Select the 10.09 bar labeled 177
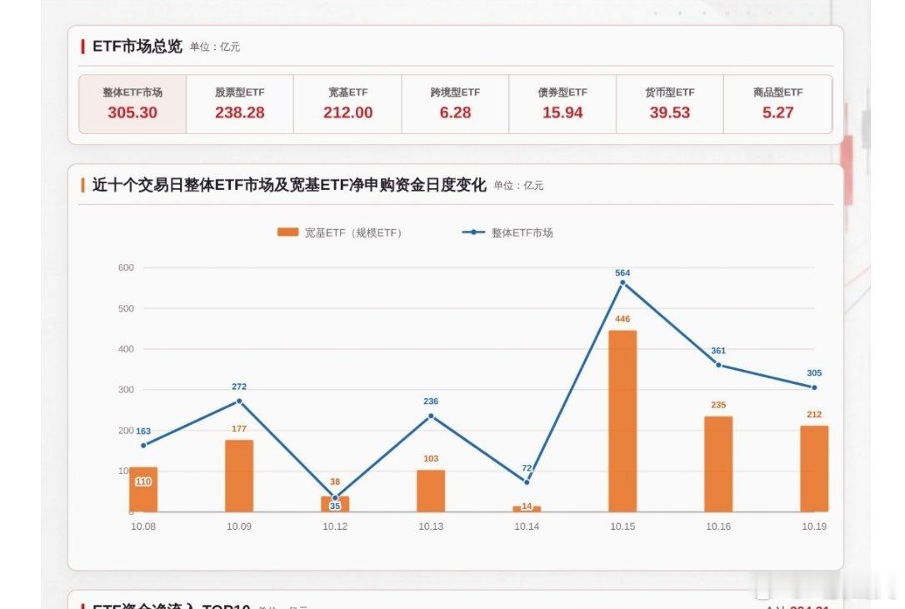The image size is (905, 609). tap(239, 476)
